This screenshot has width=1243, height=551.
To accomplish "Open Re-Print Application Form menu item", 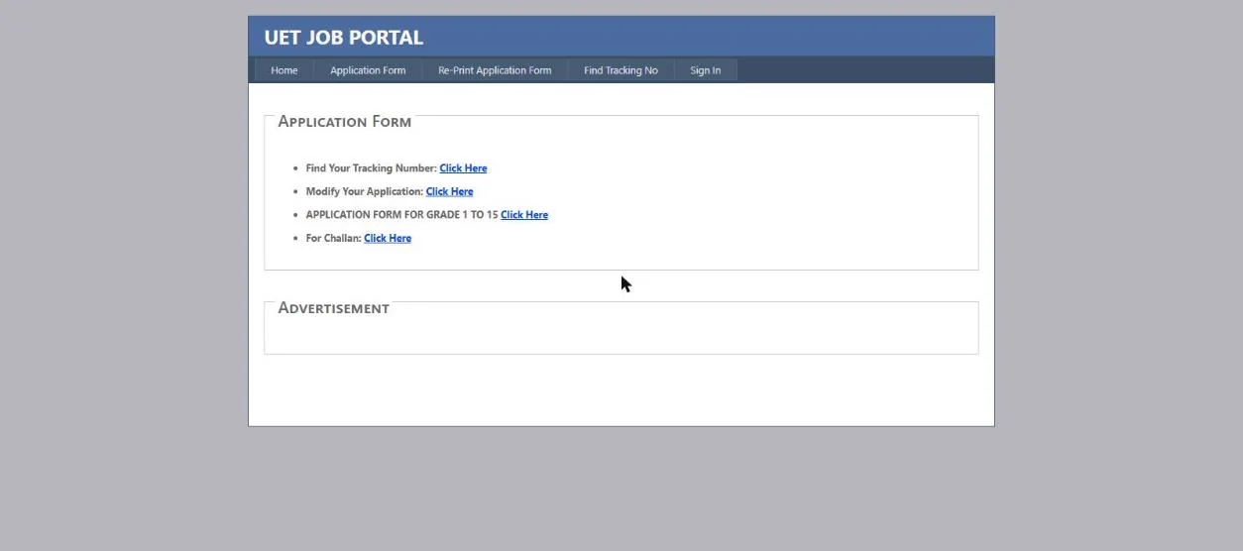I will [x=495, y=70].
